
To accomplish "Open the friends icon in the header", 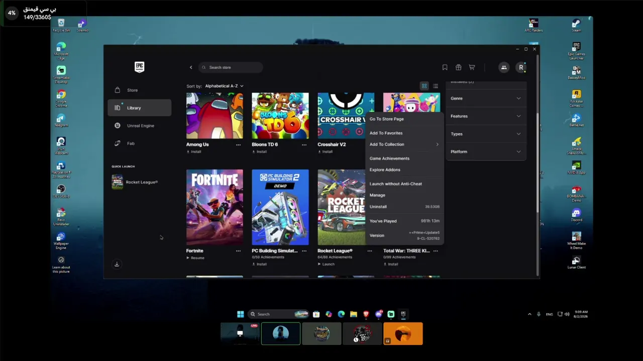I will [504, 67].
